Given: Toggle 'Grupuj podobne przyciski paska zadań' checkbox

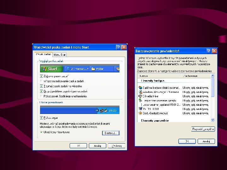Looking at the screenshot, I should click(x=41, y=91).
